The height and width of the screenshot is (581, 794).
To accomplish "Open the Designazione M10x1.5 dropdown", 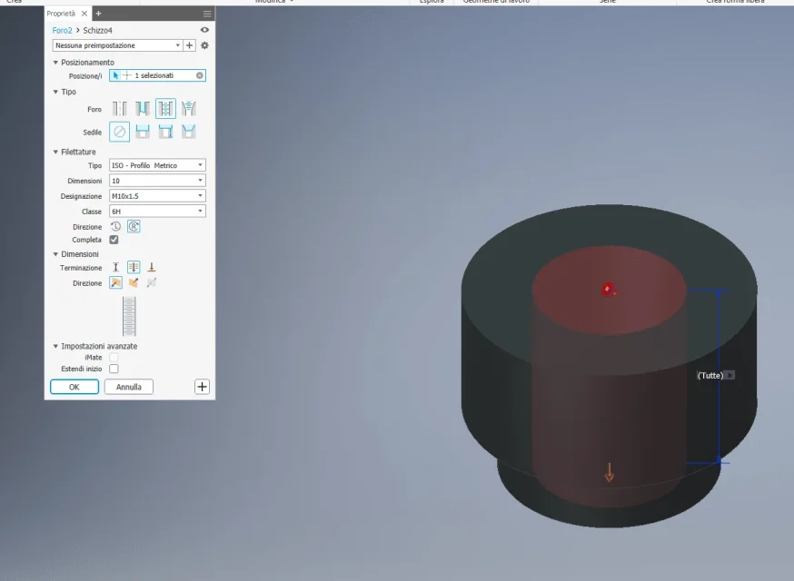I will click(157, 196).
